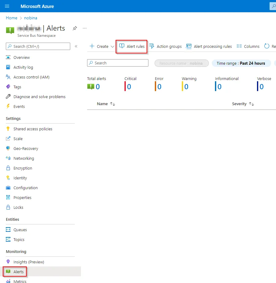This screenshot has height=283, width=276.
Task: Click the Identity key icon
Action: coord(8,178)
